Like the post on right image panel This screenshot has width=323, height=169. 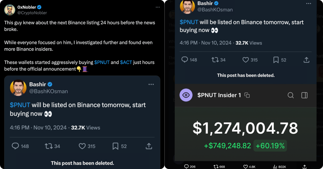tap(245, 60)
